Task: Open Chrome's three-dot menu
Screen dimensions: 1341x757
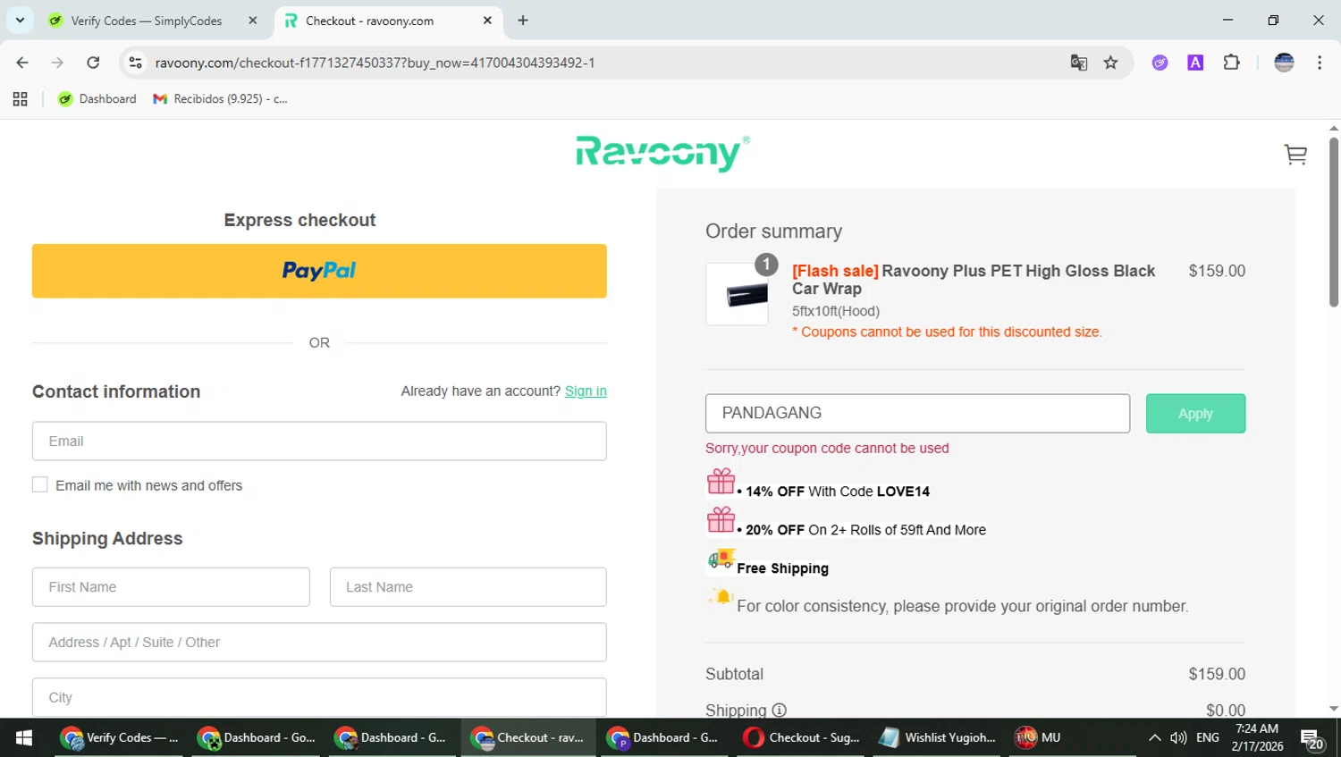Action: click(1320, 63)
